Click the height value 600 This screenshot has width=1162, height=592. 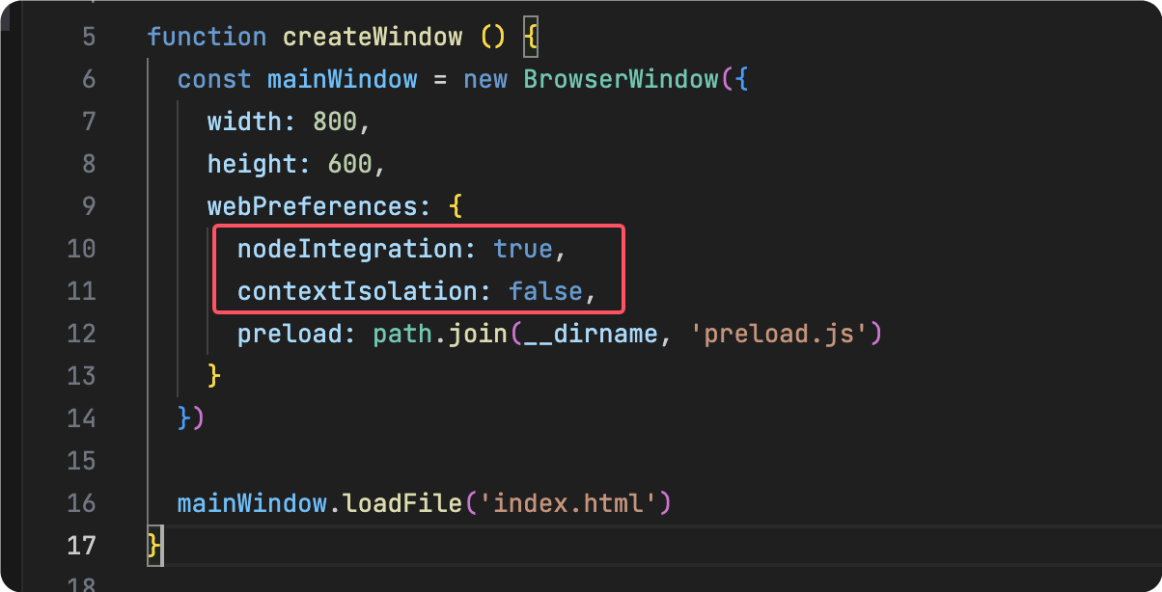349,164
